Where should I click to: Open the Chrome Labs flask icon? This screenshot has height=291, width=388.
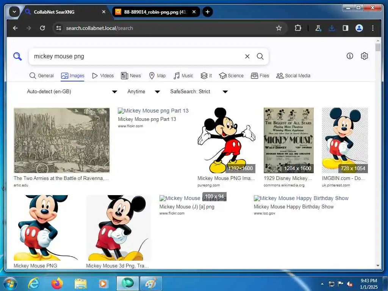pyautogui.click(x=318, y=28)
